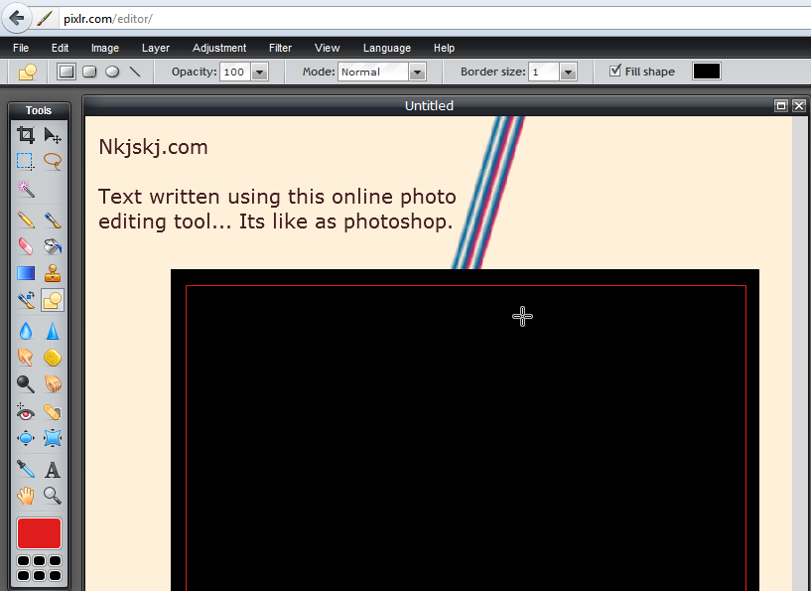Select the Paint Bucket tool
Viewport: 811px width, 591px height.
[53, 246]
